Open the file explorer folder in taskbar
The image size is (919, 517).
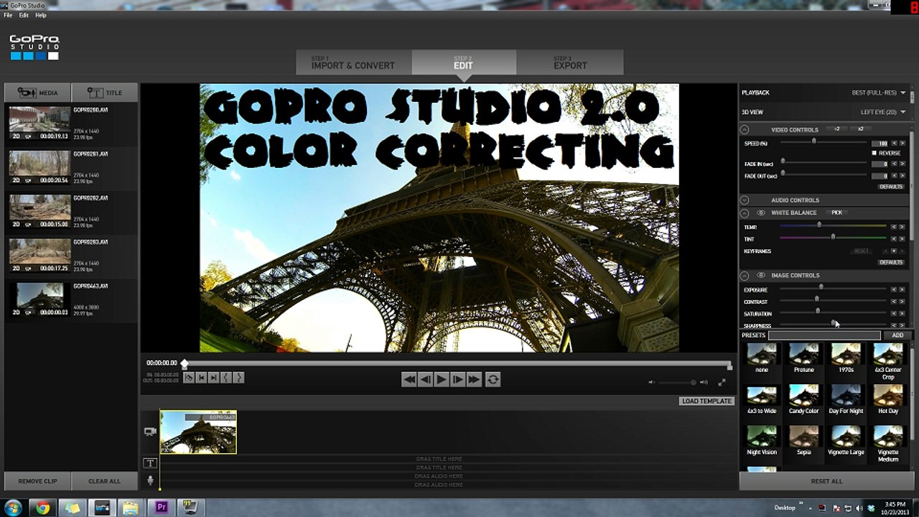[x=130, y=508]
